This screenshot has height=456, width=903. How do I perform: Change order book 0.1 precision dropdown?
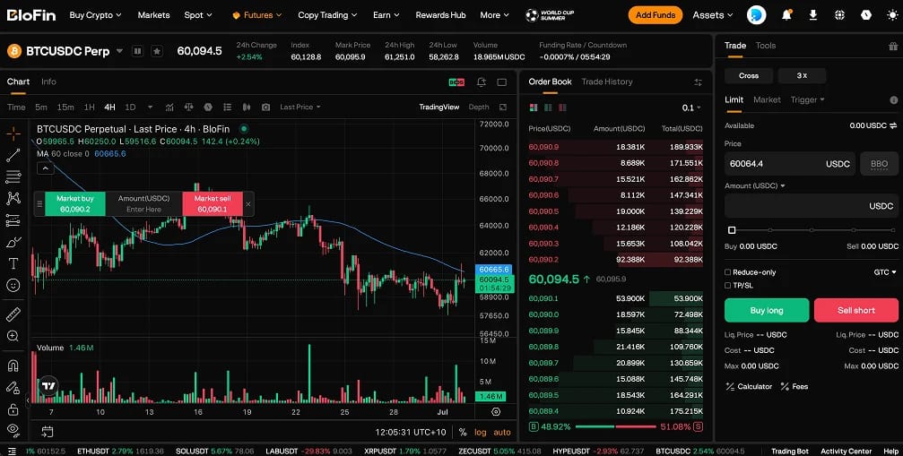[691, 108]
